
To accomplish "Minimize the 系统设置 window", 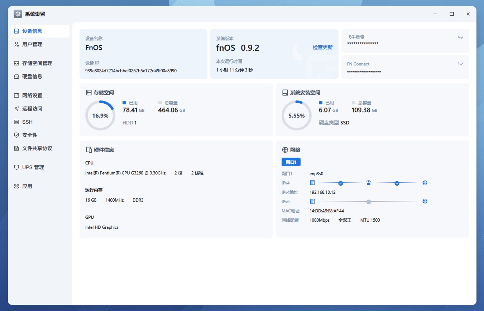I will pos(435,14).
